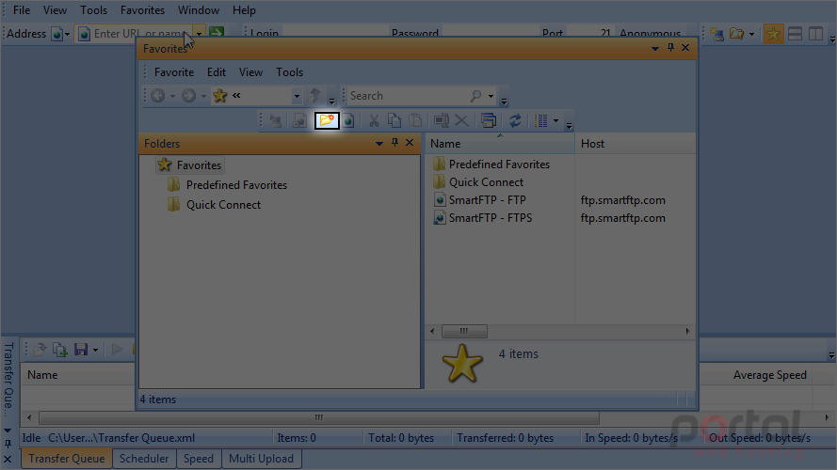Click the Transfer Queue horizontal scrollbar thumb
Viewport: 837px width, 470px height.
point(318,417)
